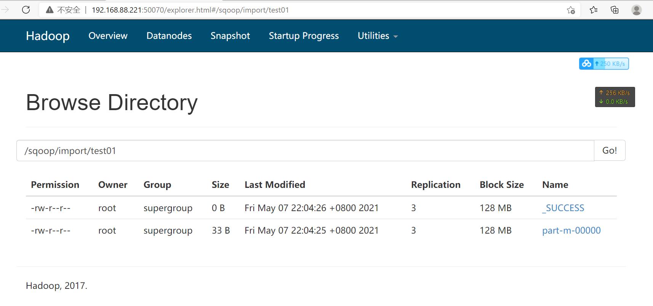Click the Hadoop brand link
This screenshot has width=653, height=306.
tap(48, 36)
